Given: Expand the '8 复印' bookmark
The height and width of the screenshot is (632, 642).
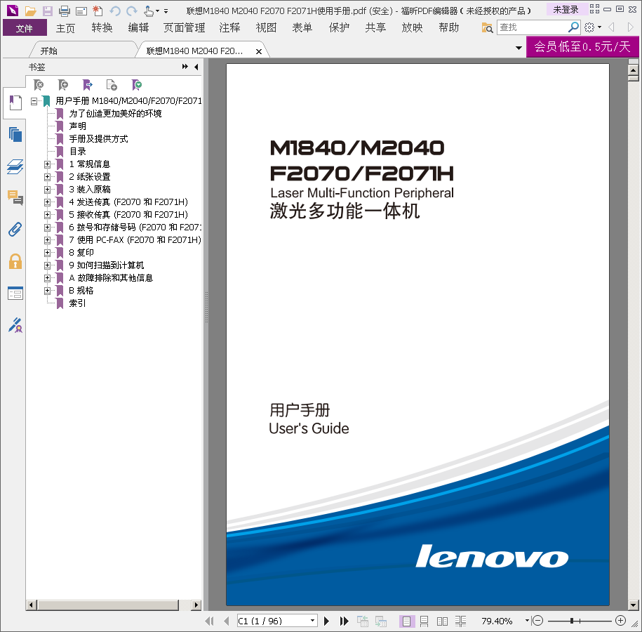Looking at the screenshot, I should [48, 253].
